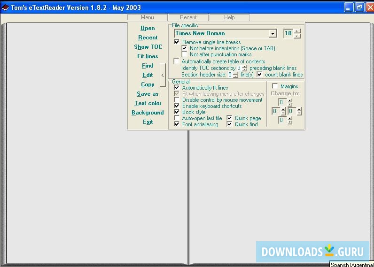Click Fit lines

coord(148,56)
